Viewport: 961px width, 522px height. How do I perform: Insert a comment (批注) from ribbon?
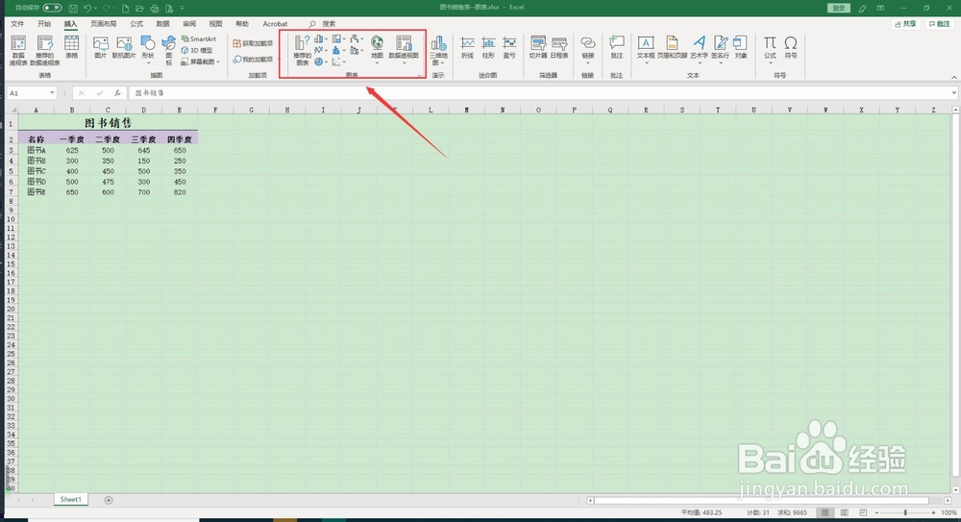[617, 47]
